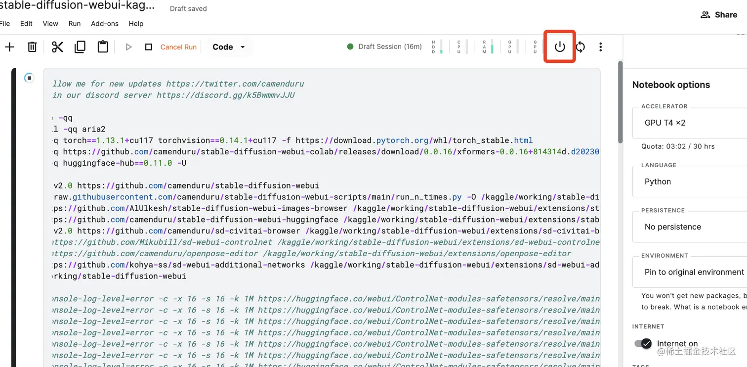Image resolution: width=747 pixels, height=367 pixels.
Task: Click the Draft saved status text
Action: 188,8
